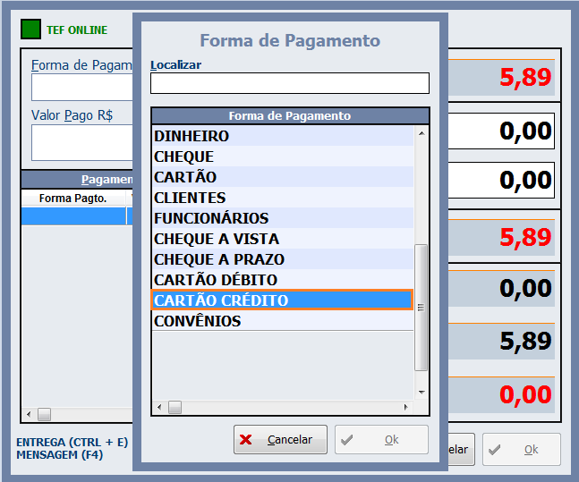The image size is (579, 482).
Task: Choose CHEQUE A PRAZO entry
Action: [219, 259]
